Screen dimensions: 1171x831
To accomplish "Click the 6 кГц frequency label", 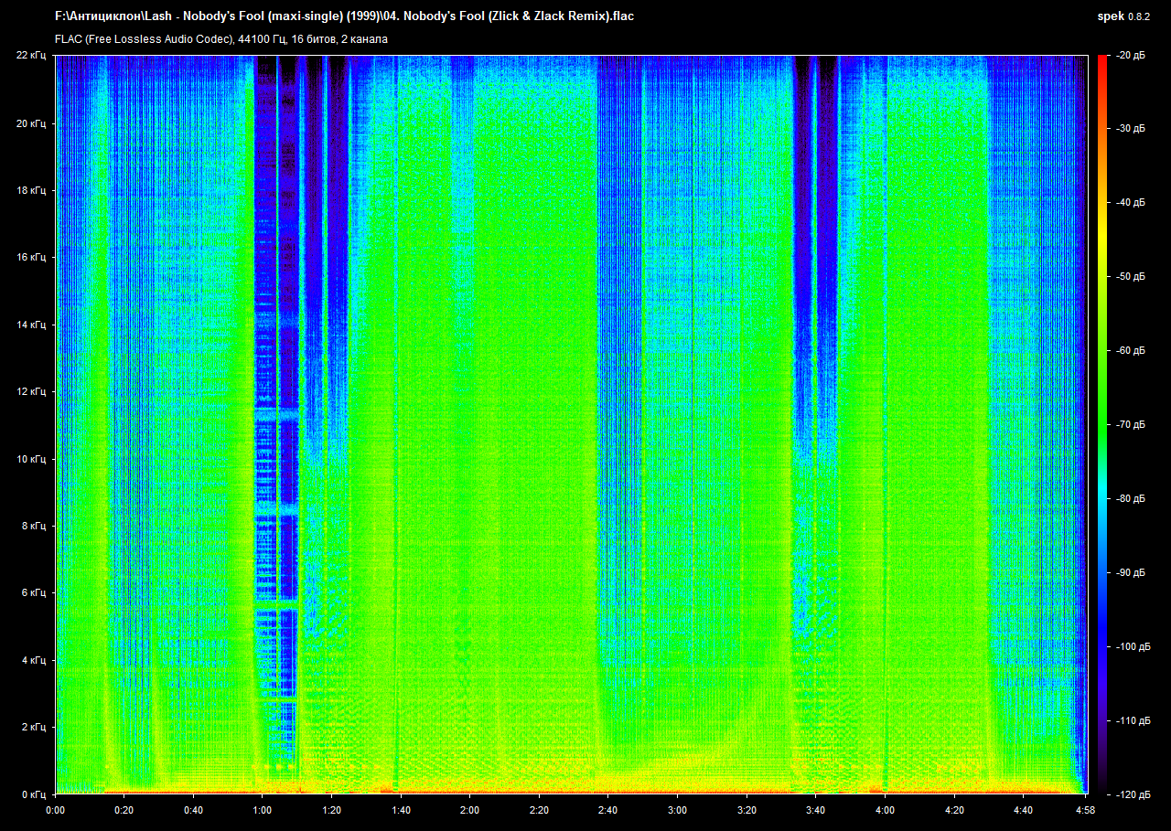I will coord(33,593).
